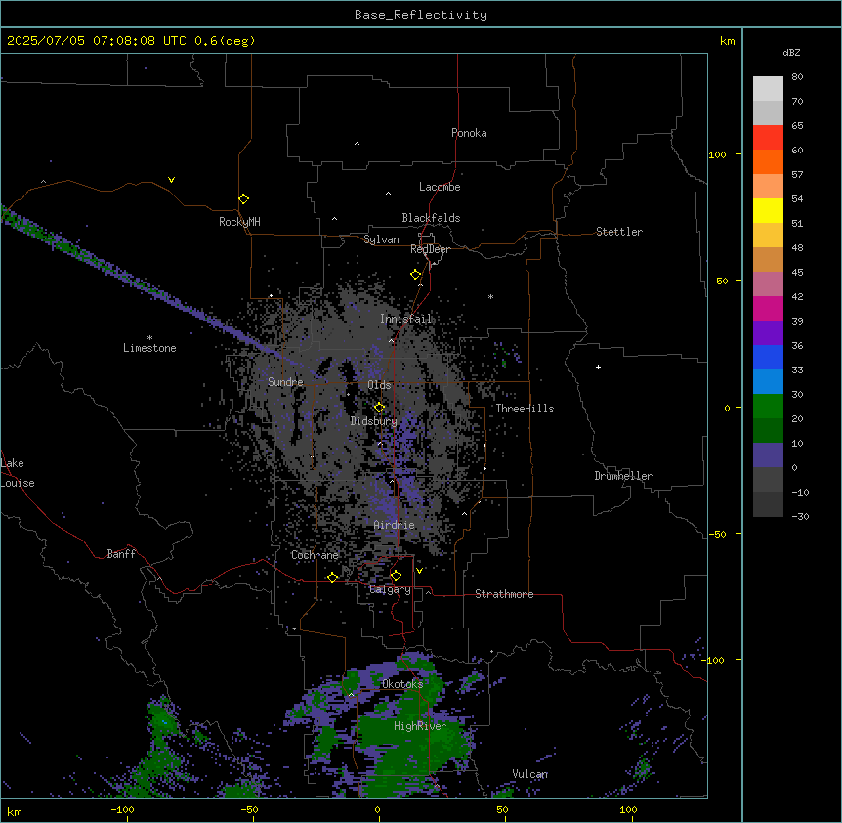Click the Limestone label
Image resolution: width=842 pixels, height=823 pixels.
pyautogui.click(x=149, y=348)
